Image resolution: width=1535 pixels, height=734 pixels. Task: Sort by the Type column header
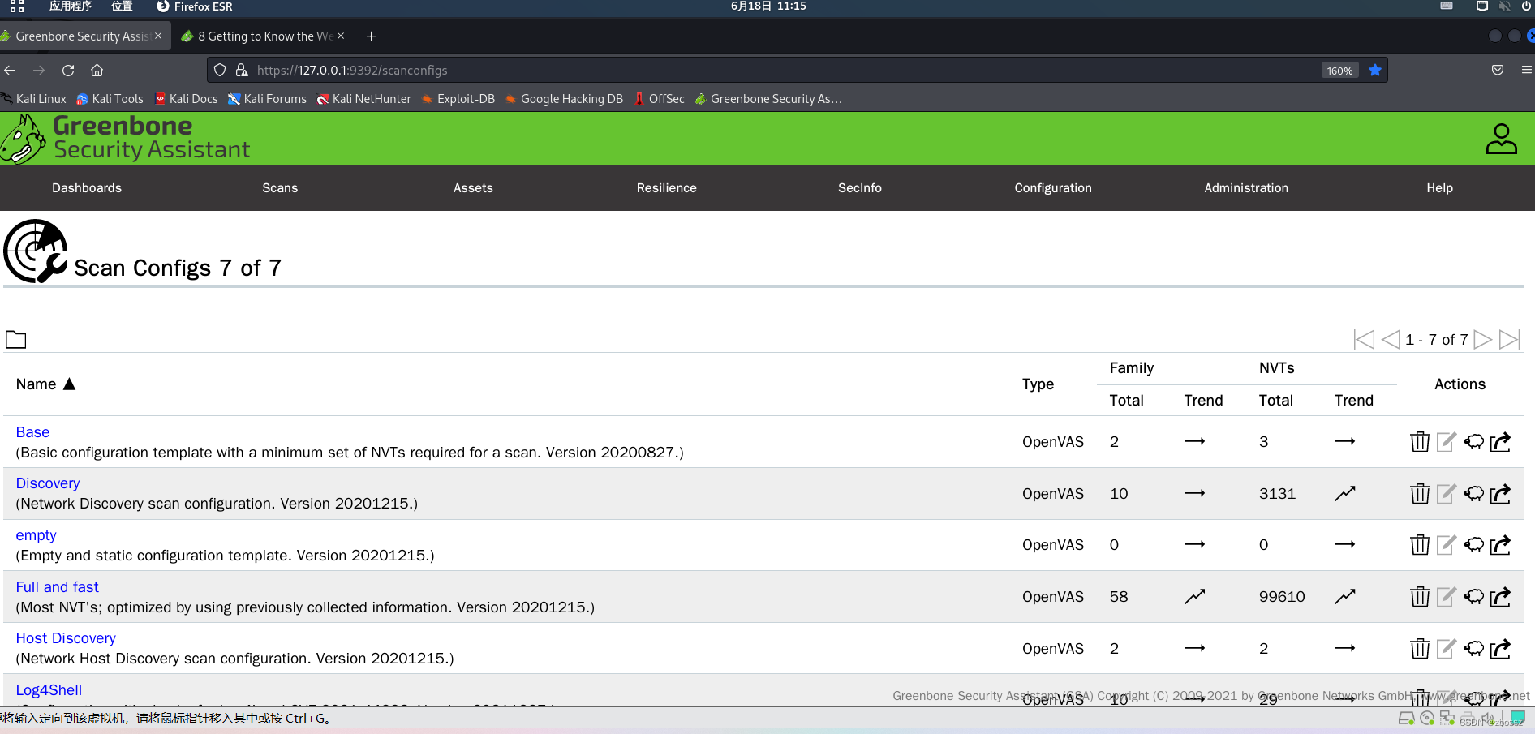[x=1038, y=384]
